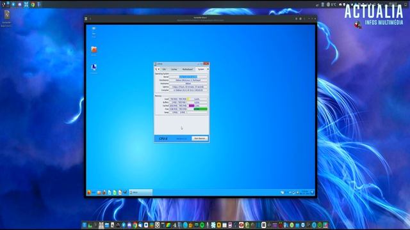The width and height of the screenshot is (410, 230).
Task: Click the Hostname value field
Action: (x=188, y=84)
